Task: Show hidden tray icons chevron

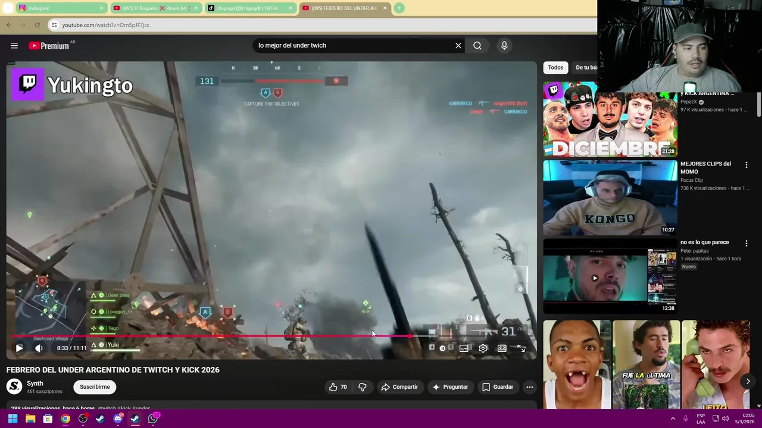Action: (x=673, y=418)
